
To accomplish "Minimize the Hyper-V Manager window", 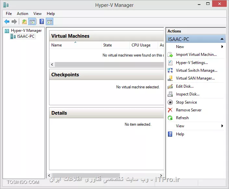I will (x=199, y=4).
